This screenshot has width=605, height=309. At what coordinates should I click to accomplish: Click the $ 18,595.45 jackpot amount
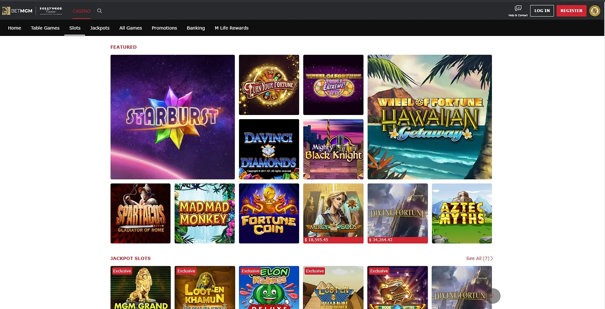(316, 240)
